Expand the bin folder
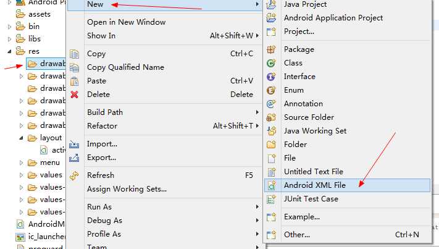The height and width of the screenshot is (249, 439). (x=9, y=27)
